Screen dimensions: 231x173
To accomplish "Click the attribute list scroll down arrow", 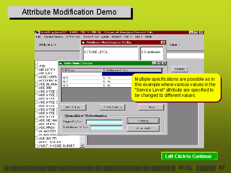I will [x=82, y=146].
